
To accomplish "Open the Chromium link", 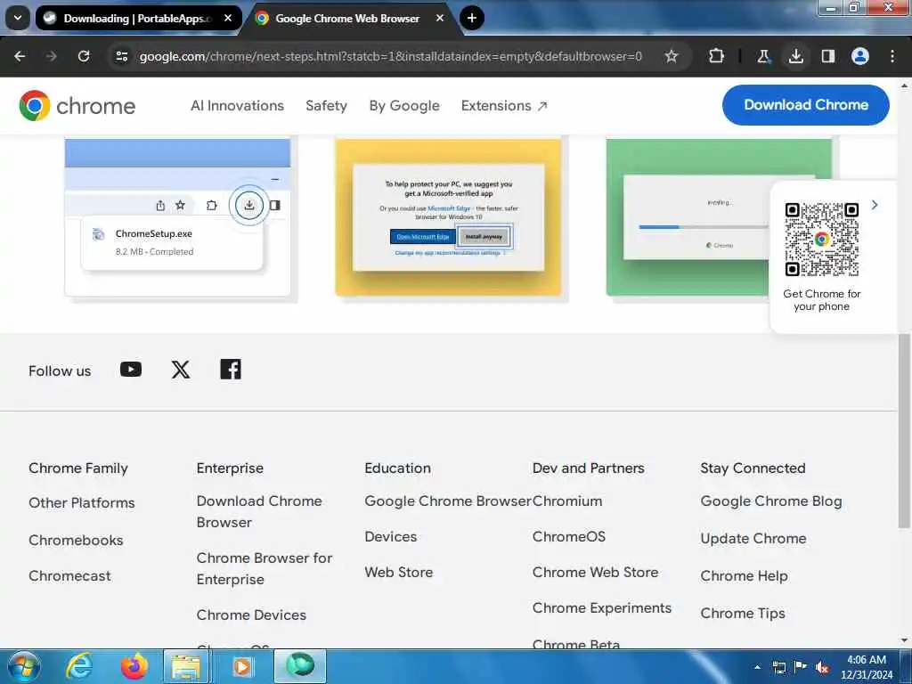I will click(x=567, y=501).
